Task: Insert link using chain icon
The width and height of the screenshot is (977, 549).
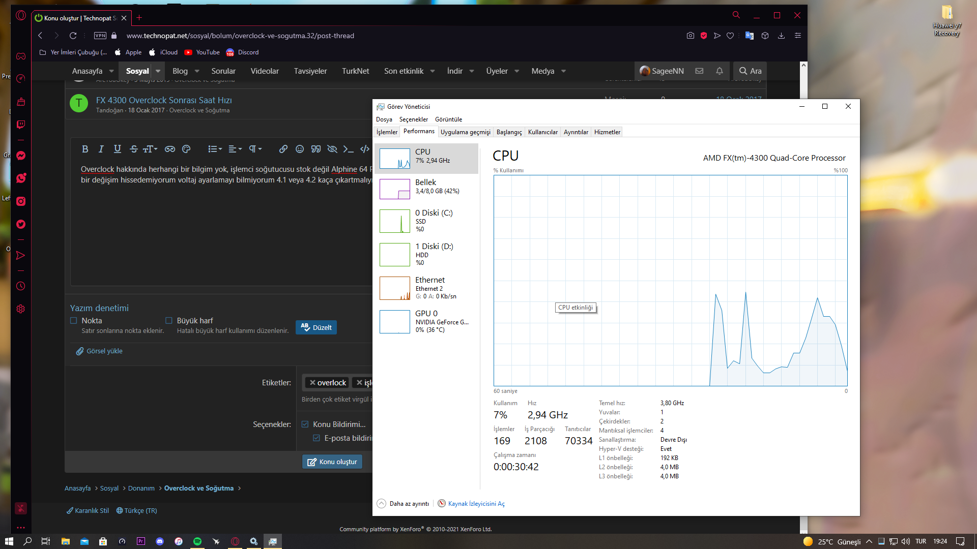Action: [x=283, y=149]
